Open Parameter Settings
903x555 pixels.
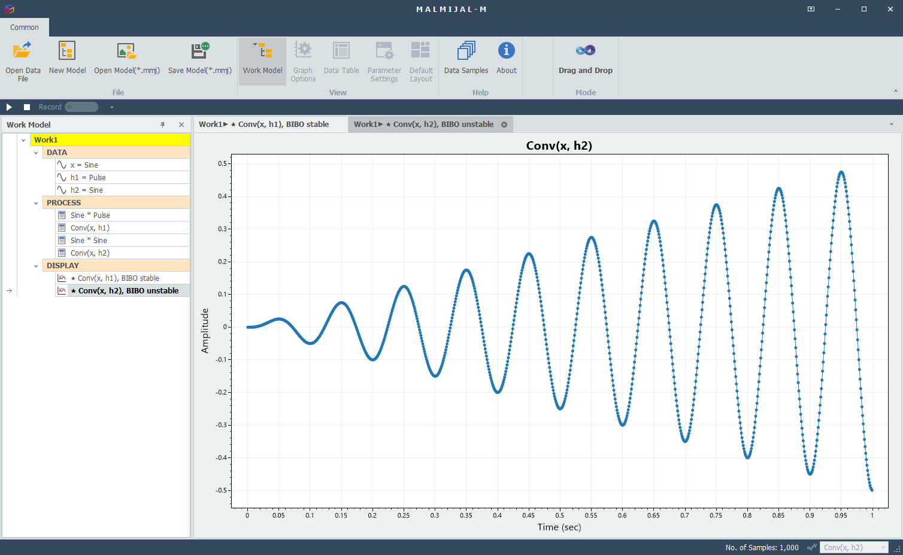pos(384,62)
